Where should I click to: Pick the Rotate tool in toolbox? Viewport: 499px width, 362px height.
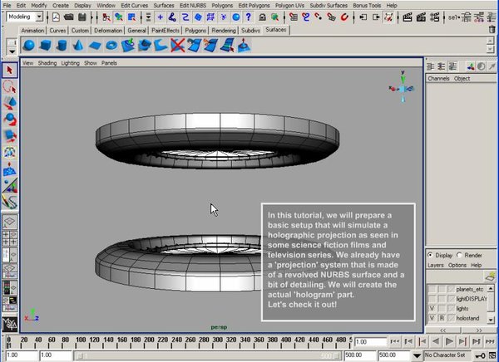click(x=10, y=120)
